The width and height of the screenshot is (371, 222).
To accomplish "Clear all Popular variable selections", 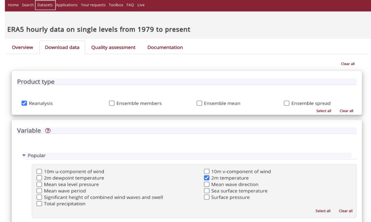I will (x=346, y=211).
